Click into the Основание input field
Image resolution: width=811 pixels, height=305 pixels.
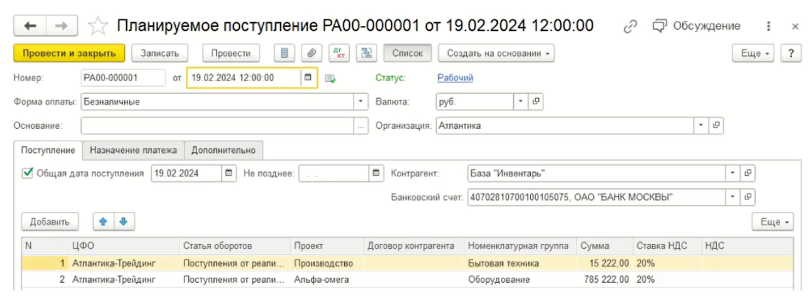[217, 126]
